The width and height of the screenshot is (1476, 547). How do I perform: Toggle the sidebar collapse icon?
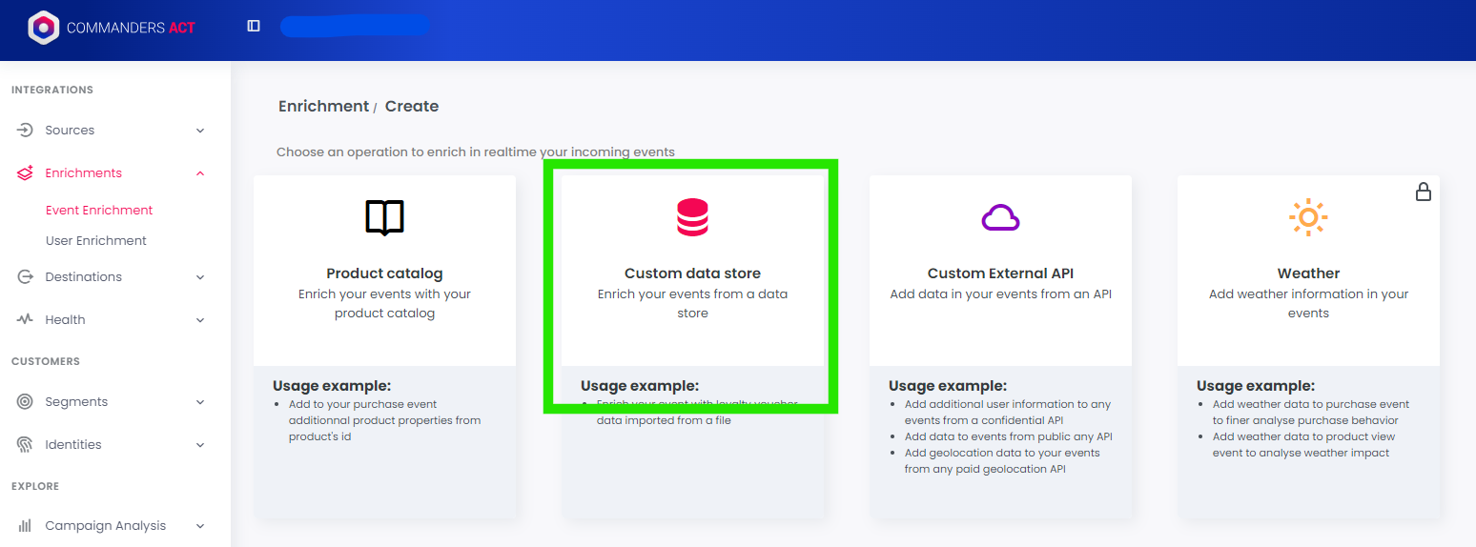(x=254, y=26)
